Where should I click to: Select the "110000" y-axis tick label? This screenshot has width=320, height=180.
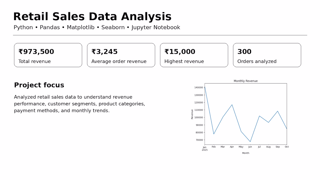tap(199, 110)
